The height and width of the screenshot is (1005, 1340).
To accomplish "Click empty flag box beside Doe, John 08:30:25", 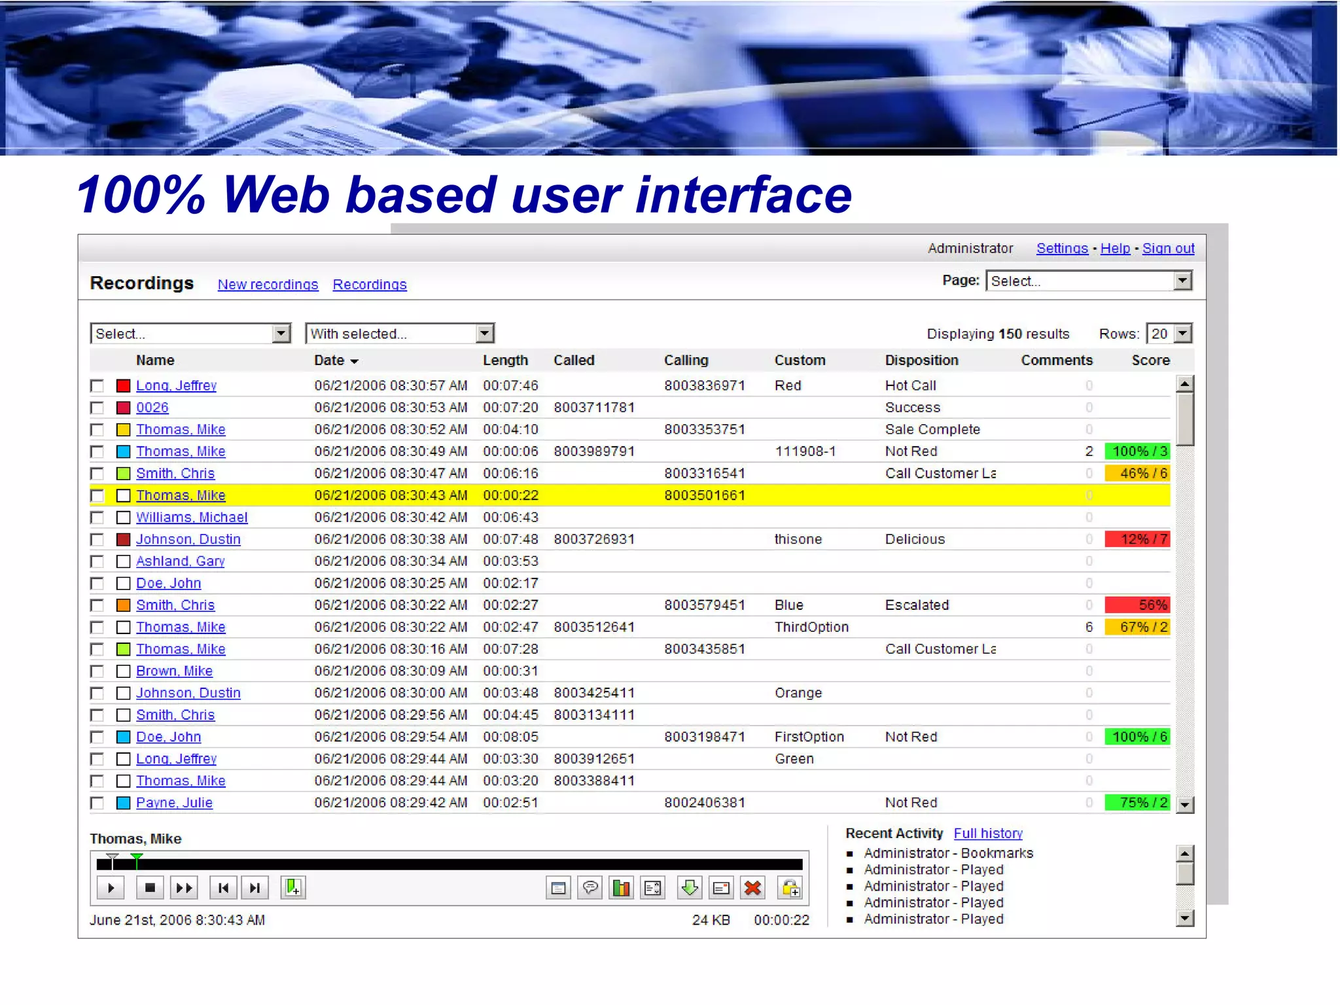I will click(123, 584).
